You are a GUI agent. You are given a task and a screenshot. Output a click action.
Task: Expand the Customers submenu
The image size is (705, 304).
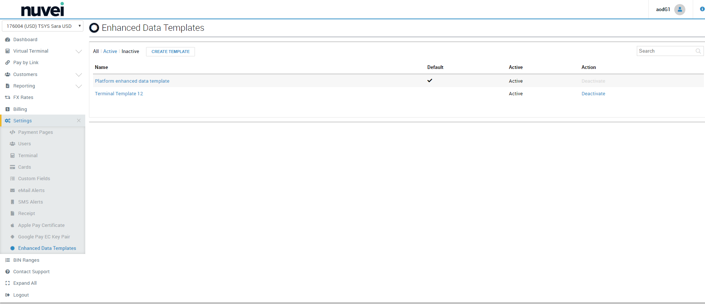click(79, 75)
